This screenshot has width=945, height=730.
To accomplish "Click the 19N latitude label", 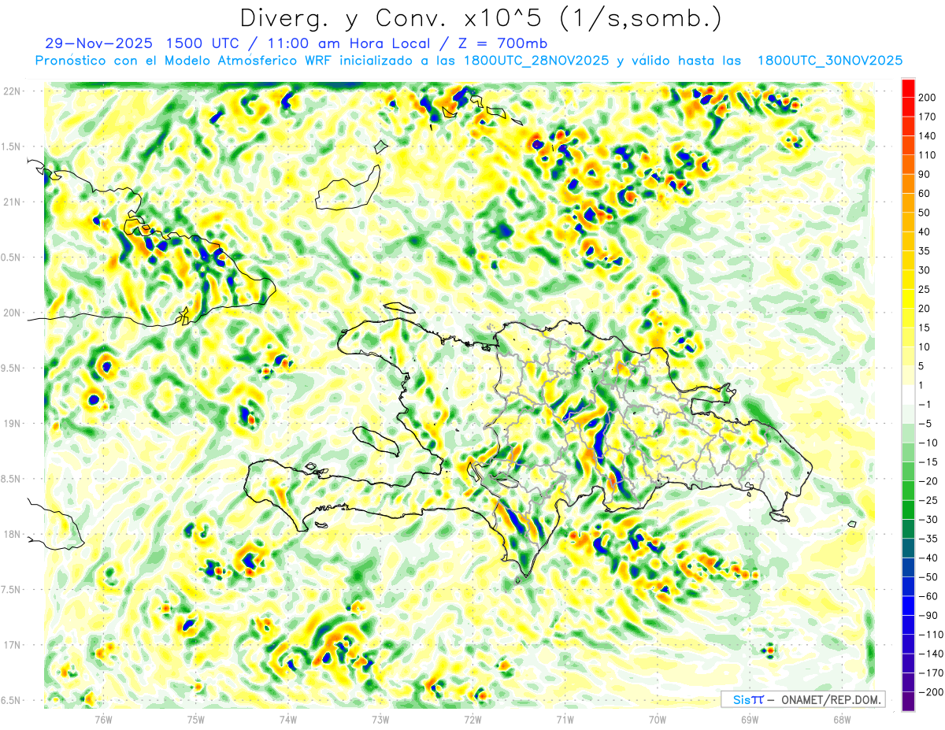I will pyautogui.click(x=13, y=424).
